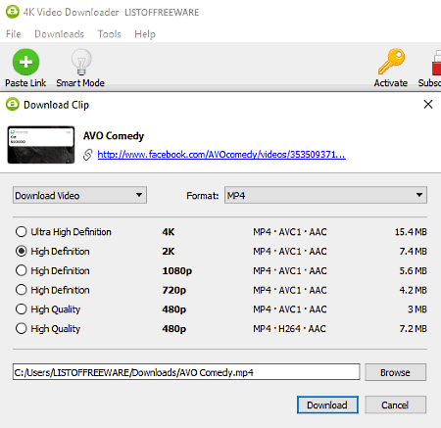The image size is (441, 428).
Task: Close the Download Clip dialog
Action: pyautogui.click(x=428, y=105)
